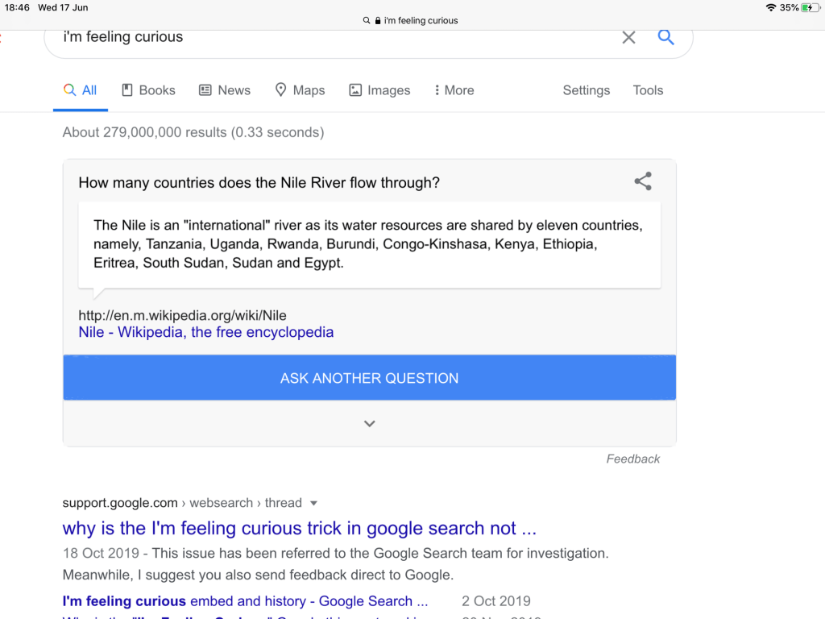Tap the Books tab icon

(127, 90)
